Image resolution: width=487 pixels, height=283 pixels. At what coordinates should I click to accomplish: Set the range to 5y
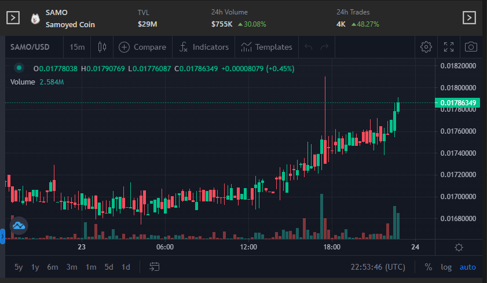click(19, 267)
